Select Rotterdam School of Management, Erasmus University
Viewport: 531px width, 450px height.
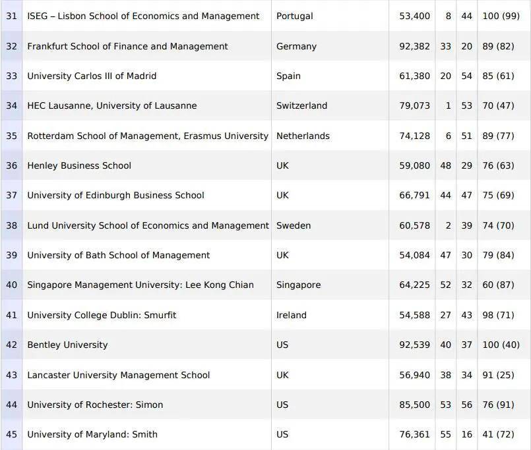[x=148, y=136]
